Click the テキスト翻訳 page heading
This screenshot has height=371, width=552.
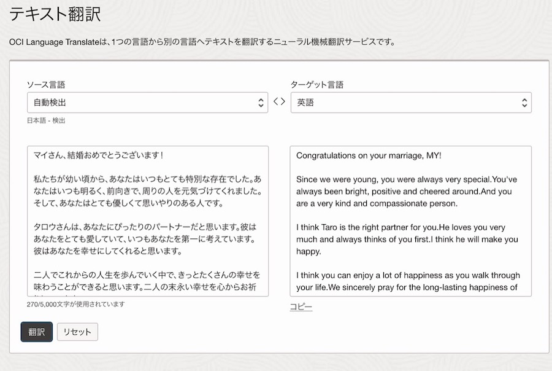[x=55, y=15]
